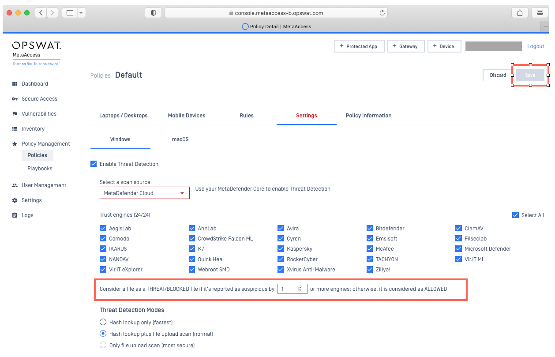Image resolution: width=555 pixels, height=357 pixels.
Task: Add a new Safari tab
Action: tap(546, 26)
